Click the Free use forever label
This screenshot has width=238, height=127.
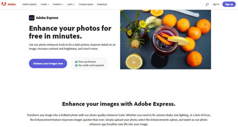[87, 62]
